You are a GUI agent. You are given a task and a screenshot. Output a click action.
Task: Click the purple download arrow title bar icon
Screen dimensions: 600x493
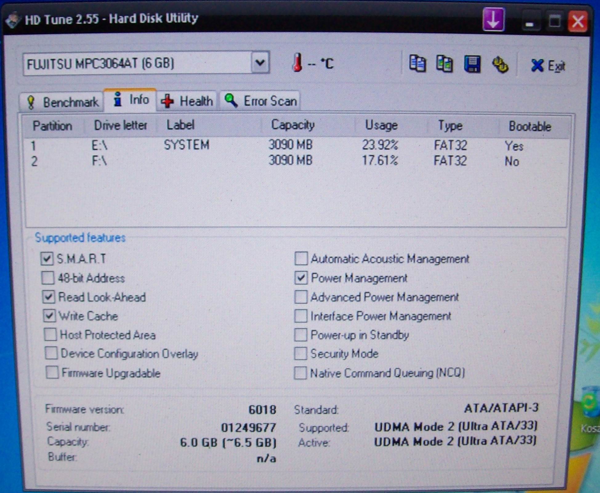tap(493, 20)
